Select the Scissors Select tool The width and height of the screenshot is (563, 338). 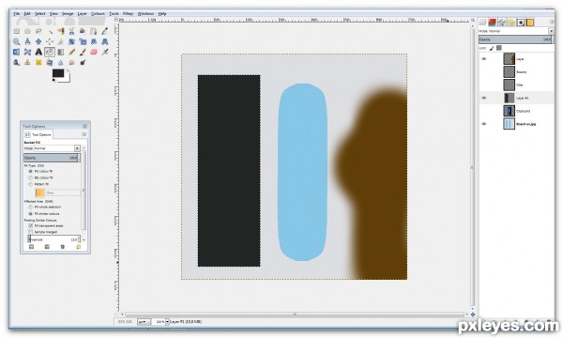[72, 31]
